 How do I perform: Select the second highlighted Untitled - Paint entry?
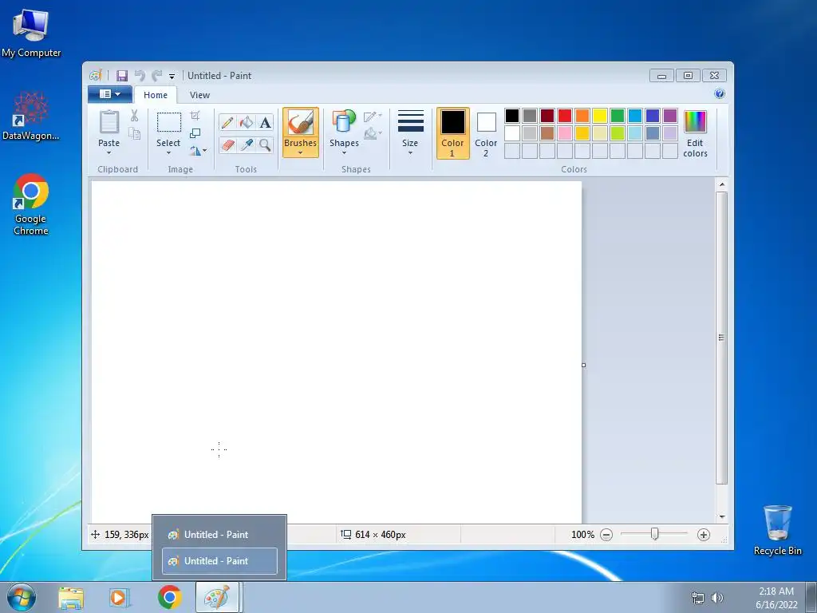pos(219,561)
